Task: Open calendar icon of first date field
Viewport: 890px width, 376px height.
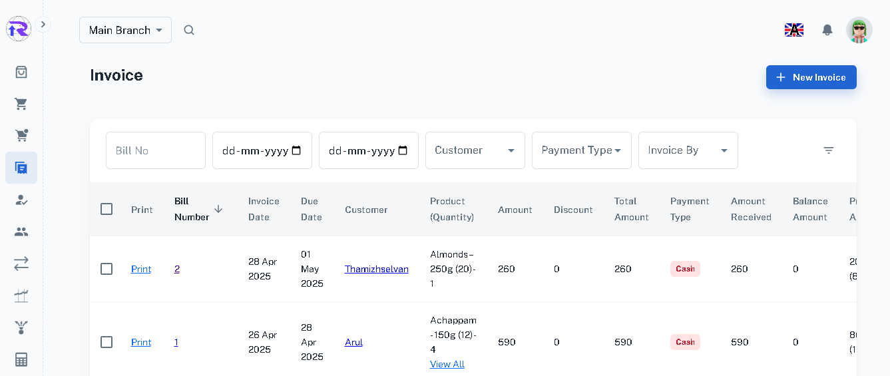Action: coord(297,150)
